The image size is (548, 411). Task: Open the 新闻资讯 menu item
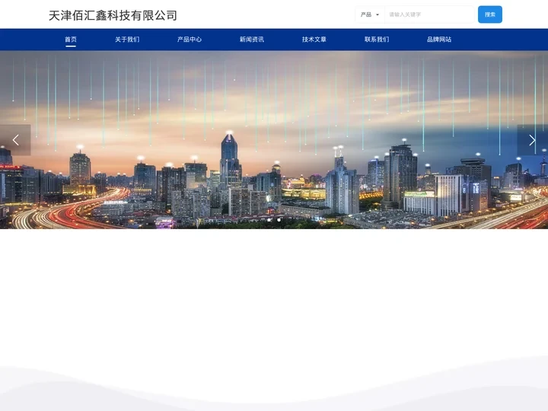tap(252, 40)
